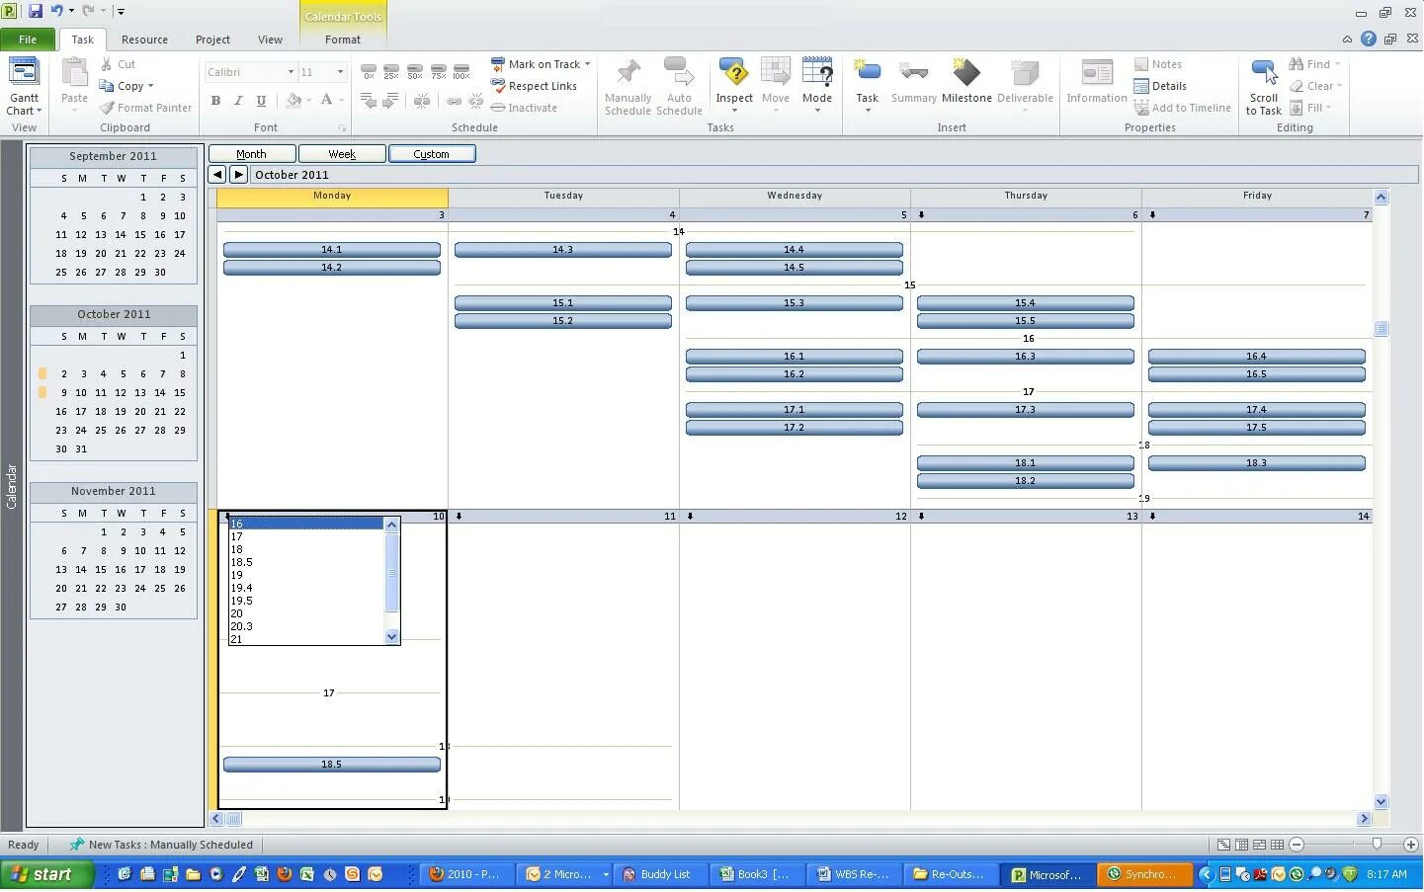Click Add to Timeline
This screenshot has width=1424, height=892.
click(x=1183, y=108)
